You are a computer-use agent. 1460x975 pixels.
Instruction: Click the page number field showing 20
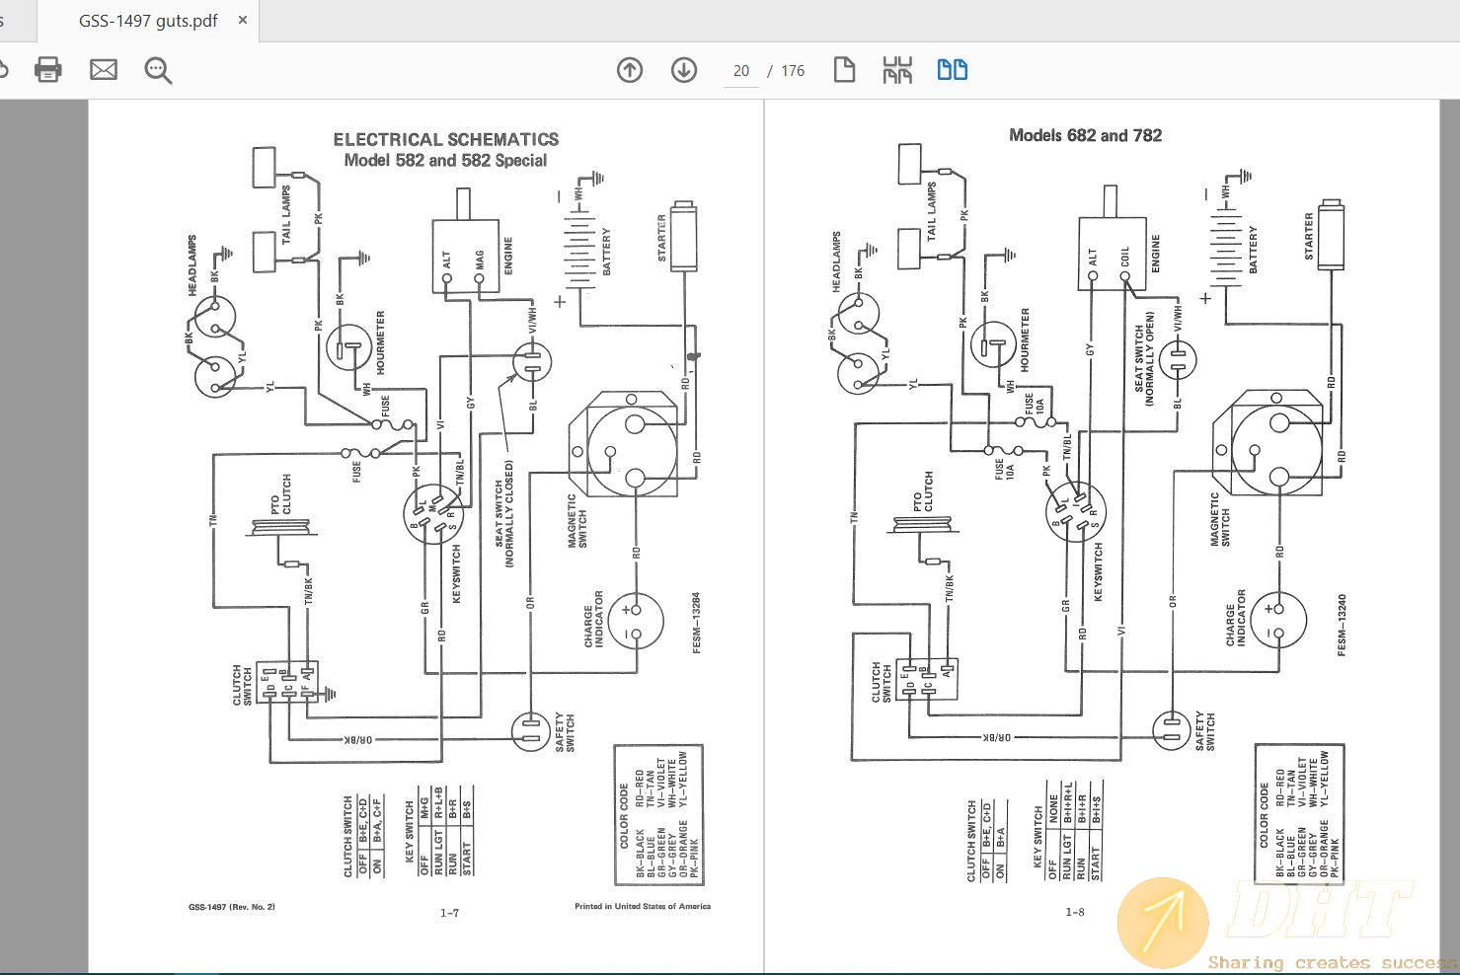[740, 71]
